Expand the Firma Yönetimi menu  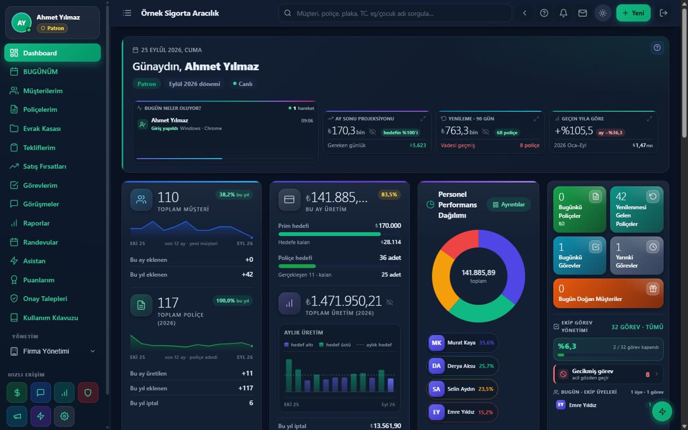53,351
